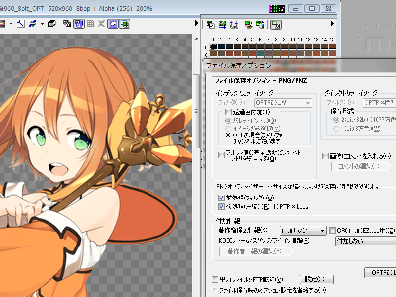
Task: Click the cascading windows icon
Action: (x=52, y=24)
